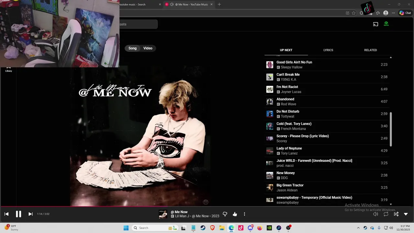Like the song @ Me Now
The image size is (414, 233).
(x=235, y=214)
